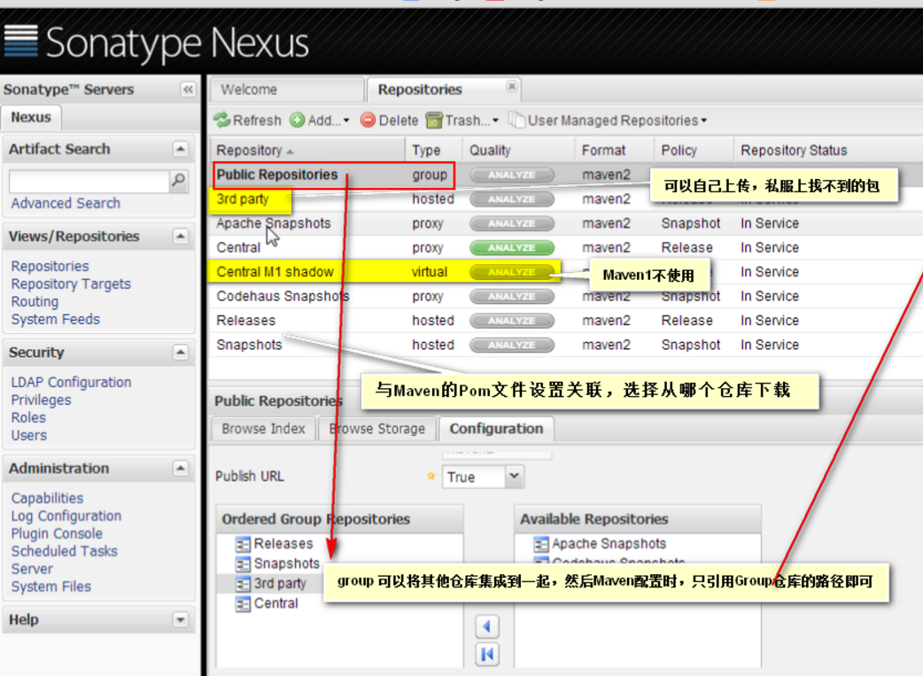Open the LDAP Configuration link

[71, 382]
